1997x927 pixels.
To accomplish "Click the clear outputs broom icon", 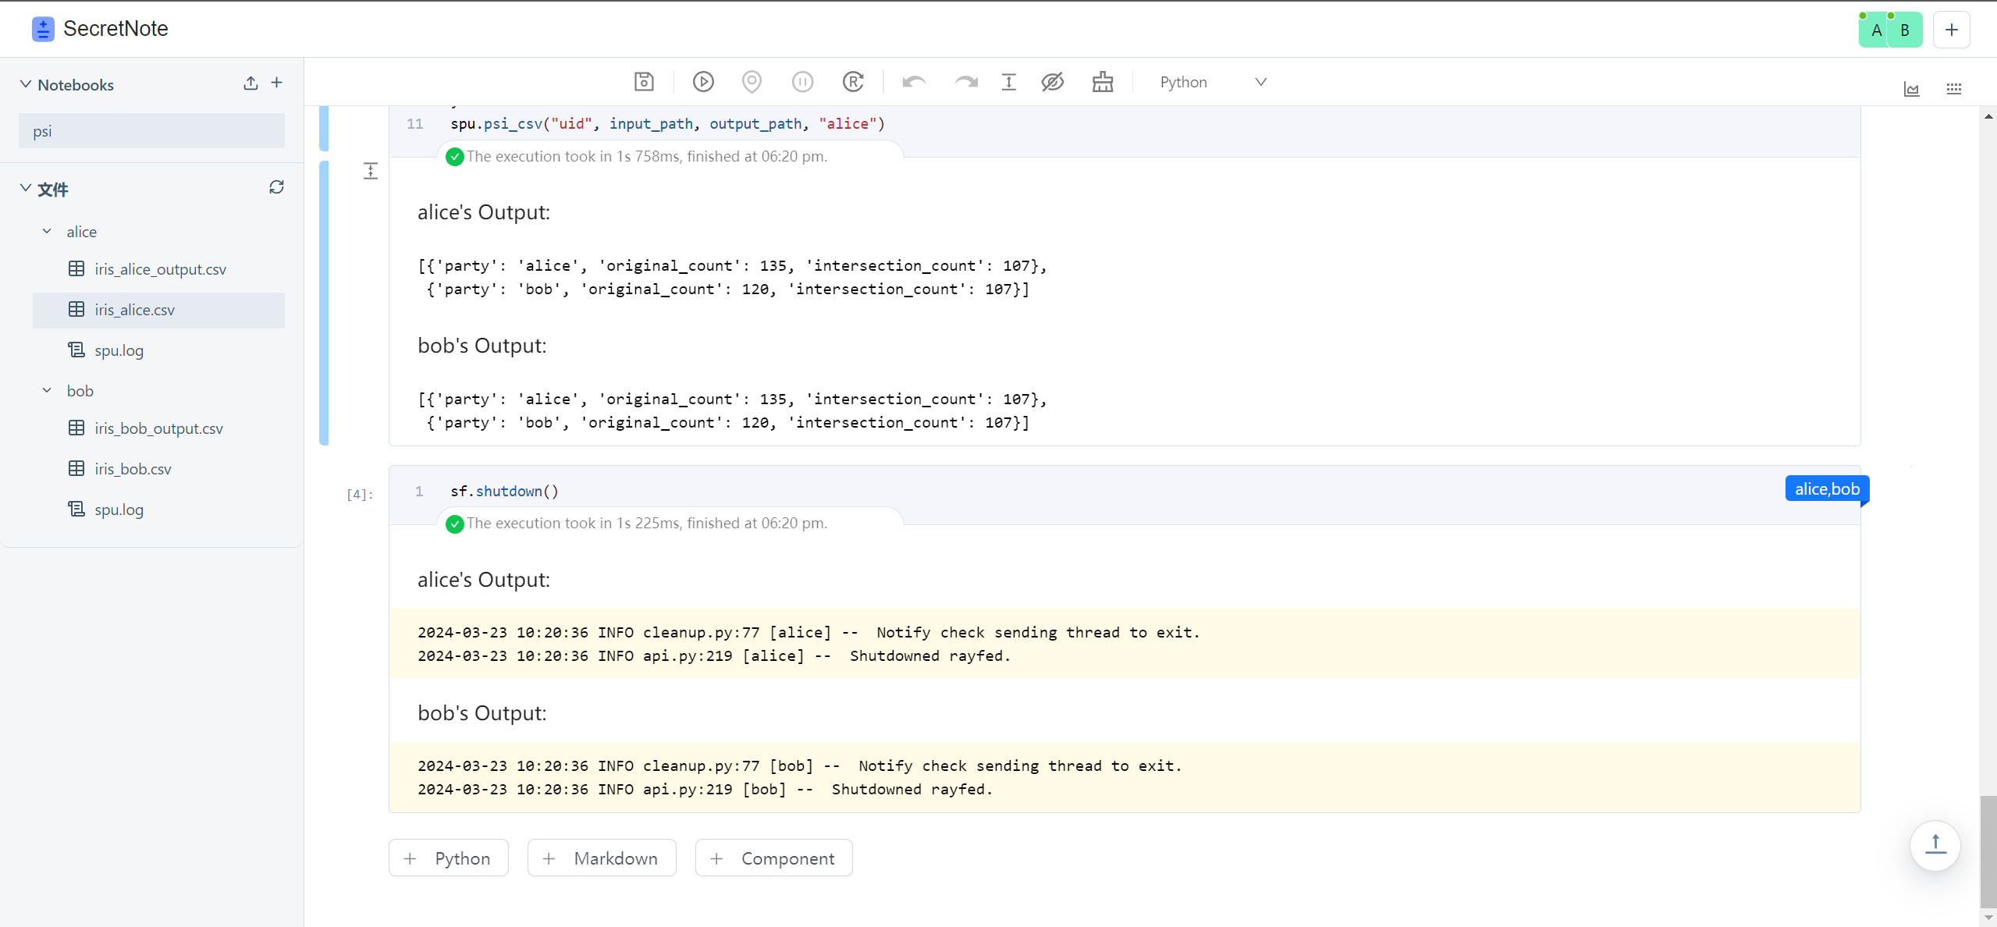I will coord(1103,82).
